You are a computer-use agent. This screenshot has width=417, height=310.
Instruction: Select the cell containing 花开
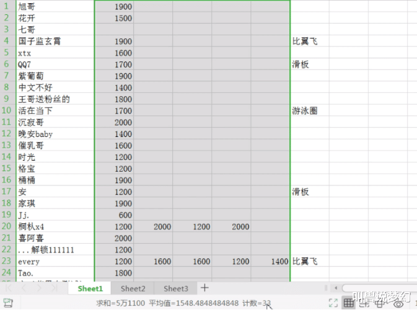(55, 18)
